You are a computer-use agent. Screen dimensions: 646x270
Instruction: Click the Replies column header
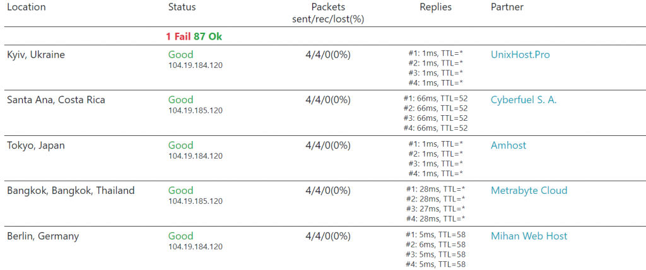pyautogui.click(x=435, y=7)
